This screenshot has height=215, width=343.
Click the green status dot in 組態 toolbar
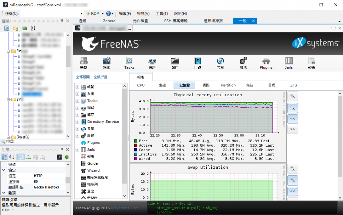coord(67,157)
